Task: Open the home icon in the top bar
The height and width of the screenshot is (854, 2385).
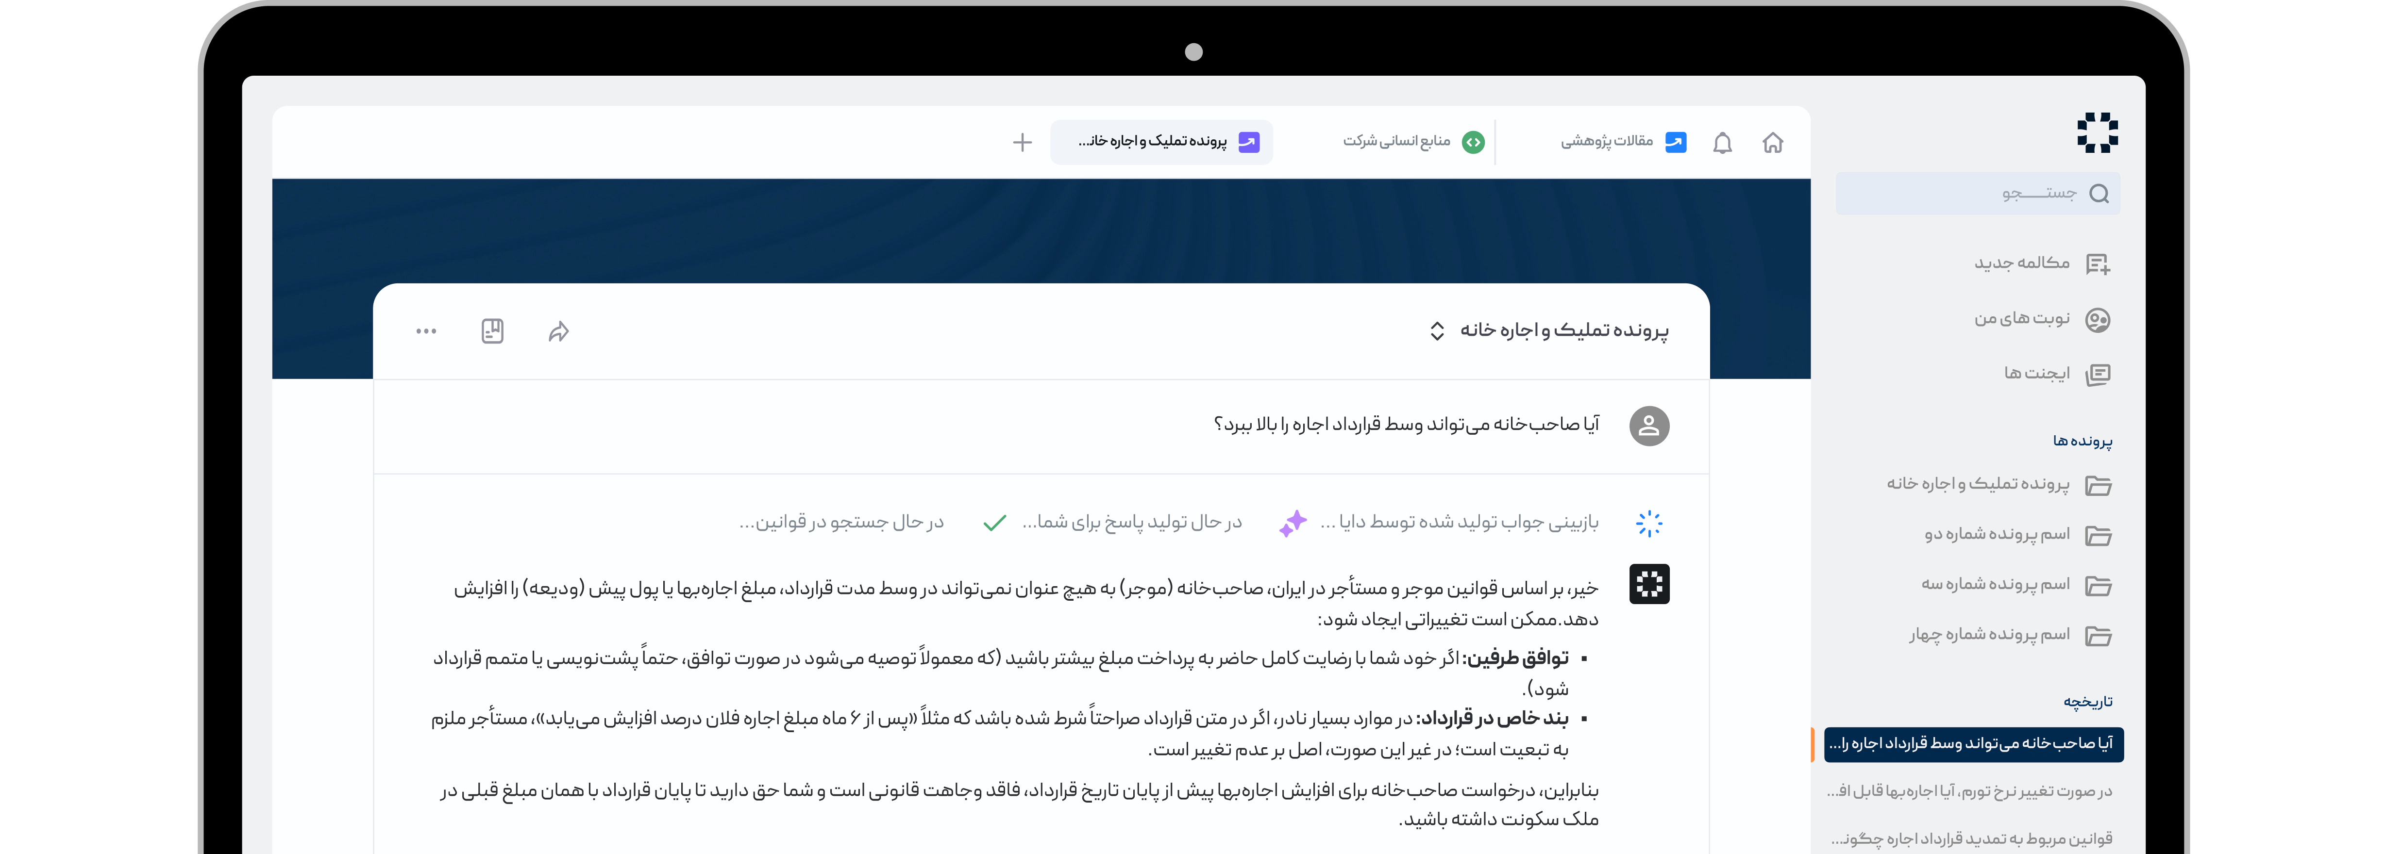Action: 1772,143
